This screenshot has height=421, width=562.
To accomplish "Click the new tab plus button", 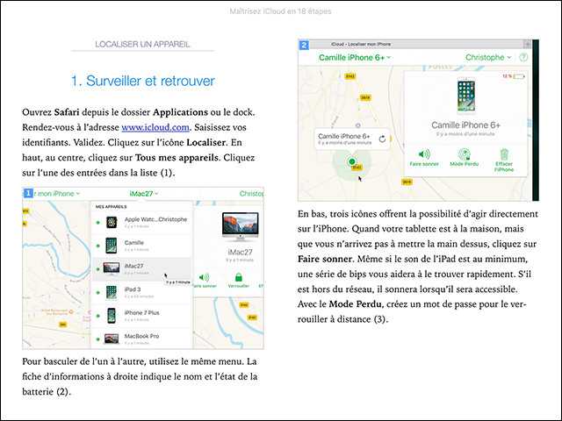I will point(527,44).
